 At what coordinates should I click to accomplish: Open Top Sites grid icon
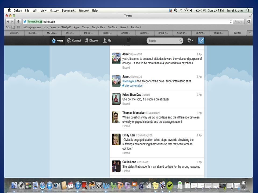[19, 27]
